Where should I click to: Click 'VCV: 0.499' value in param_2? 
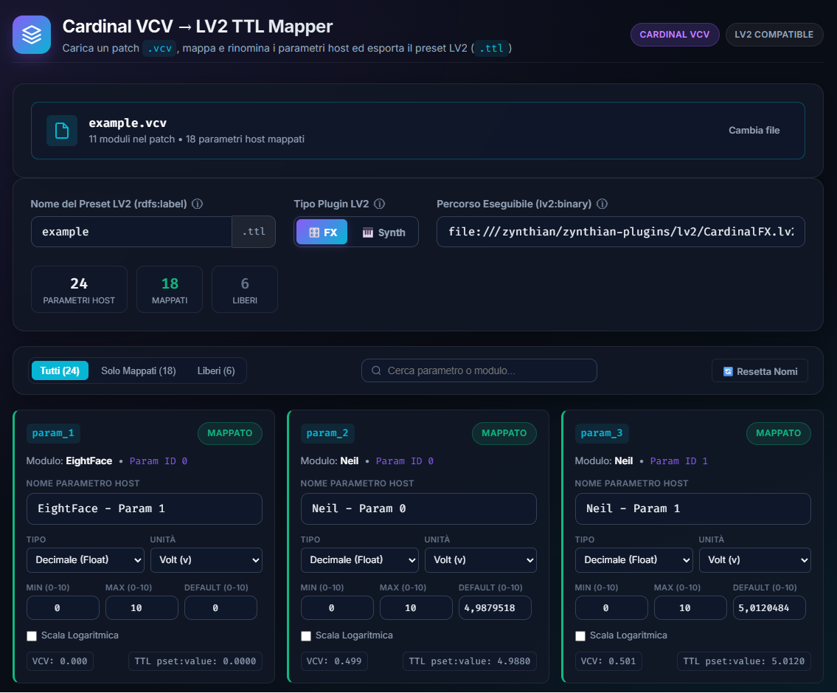click(334, 661)
